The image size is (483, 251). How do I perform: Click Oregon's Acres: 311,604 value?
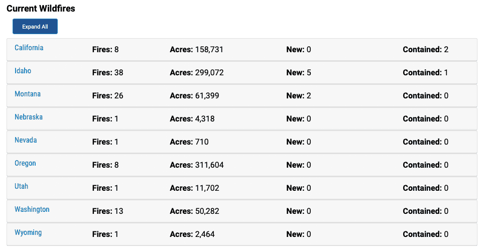coord(196,165)
